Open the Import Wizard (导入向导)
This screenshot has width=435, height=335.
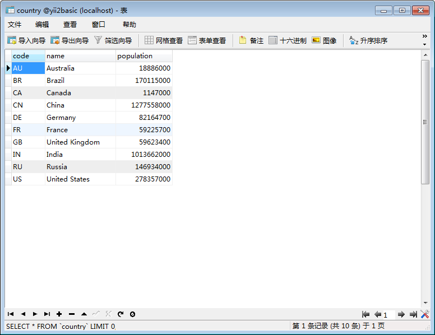click(26, 40)
